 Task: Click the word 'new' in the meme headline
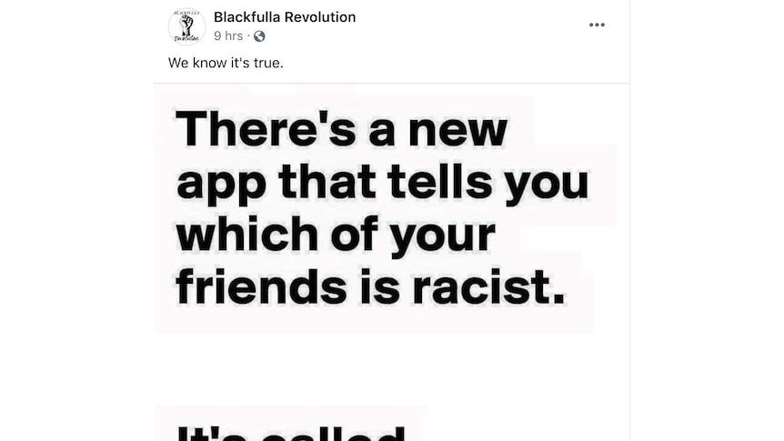[x=458, y=131]
